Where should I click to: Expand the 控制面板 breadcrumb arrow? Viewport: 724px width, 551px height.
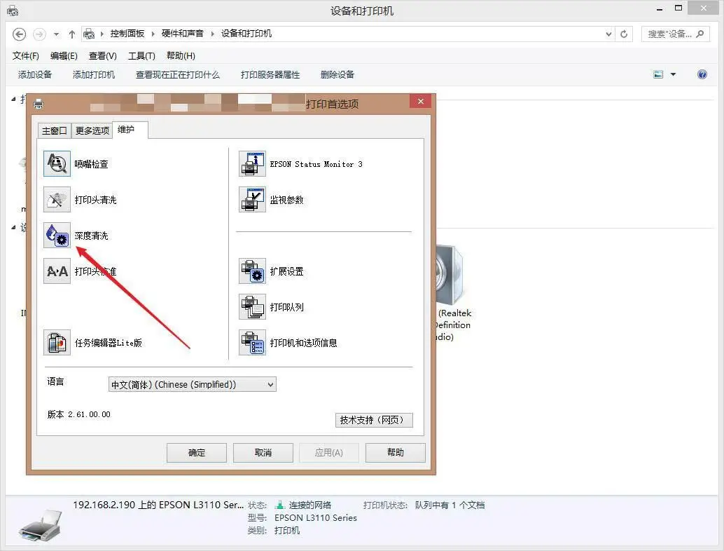click(x=153, y=34)
